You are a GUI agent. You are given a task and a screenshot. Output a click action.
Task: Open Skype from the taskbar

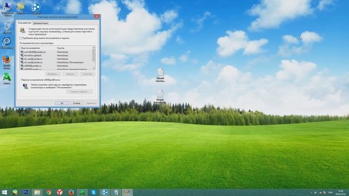click(93, 192)
